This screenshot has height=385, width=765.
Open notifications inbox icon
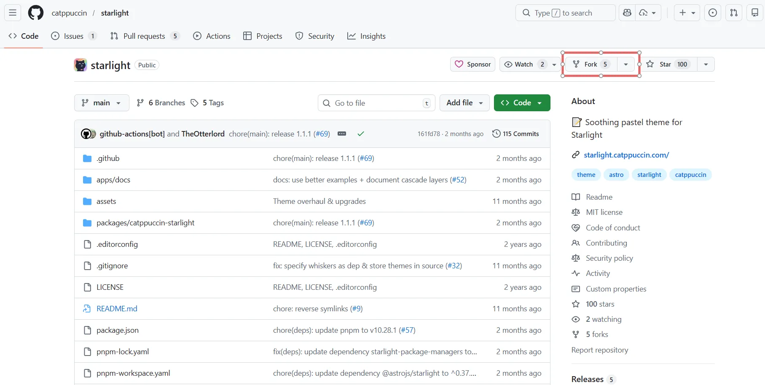click(755, 13)
